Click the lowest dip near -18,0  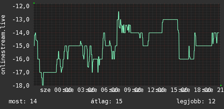pyautogui.click(x=43, y=85)
